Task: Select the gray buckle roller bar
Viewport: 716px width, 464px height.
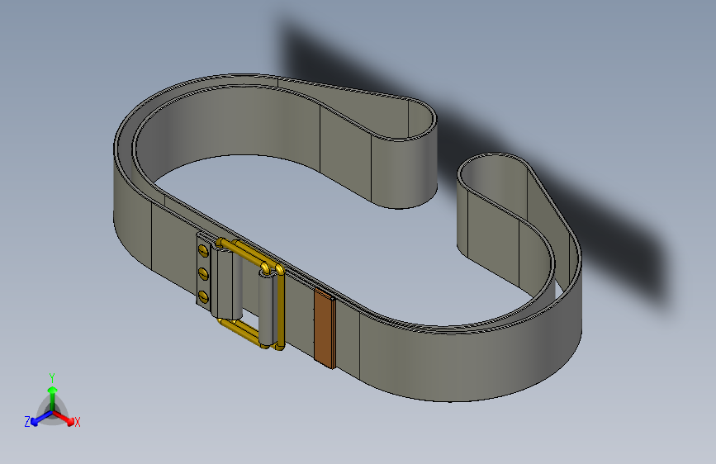Action: pos(267,308)
